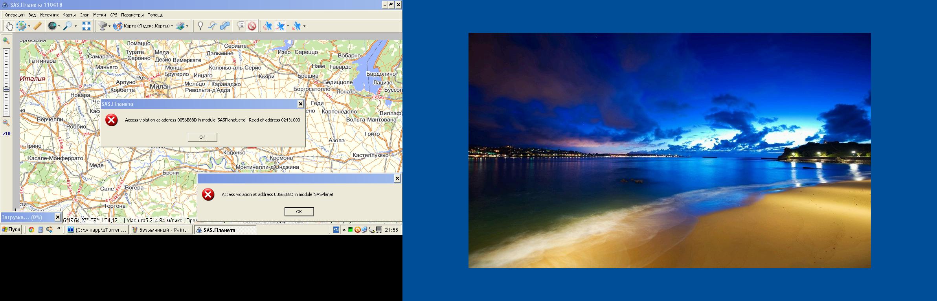Click the add placemark pin icon
The width and height of the screenshot is (937, 301).
tap(200, 26)
